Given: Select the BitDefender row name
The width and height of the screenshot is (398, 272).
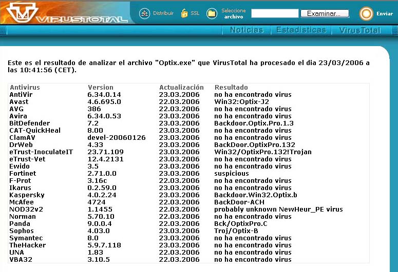Looking at the screenshot, I should click(x=29, y=123).
